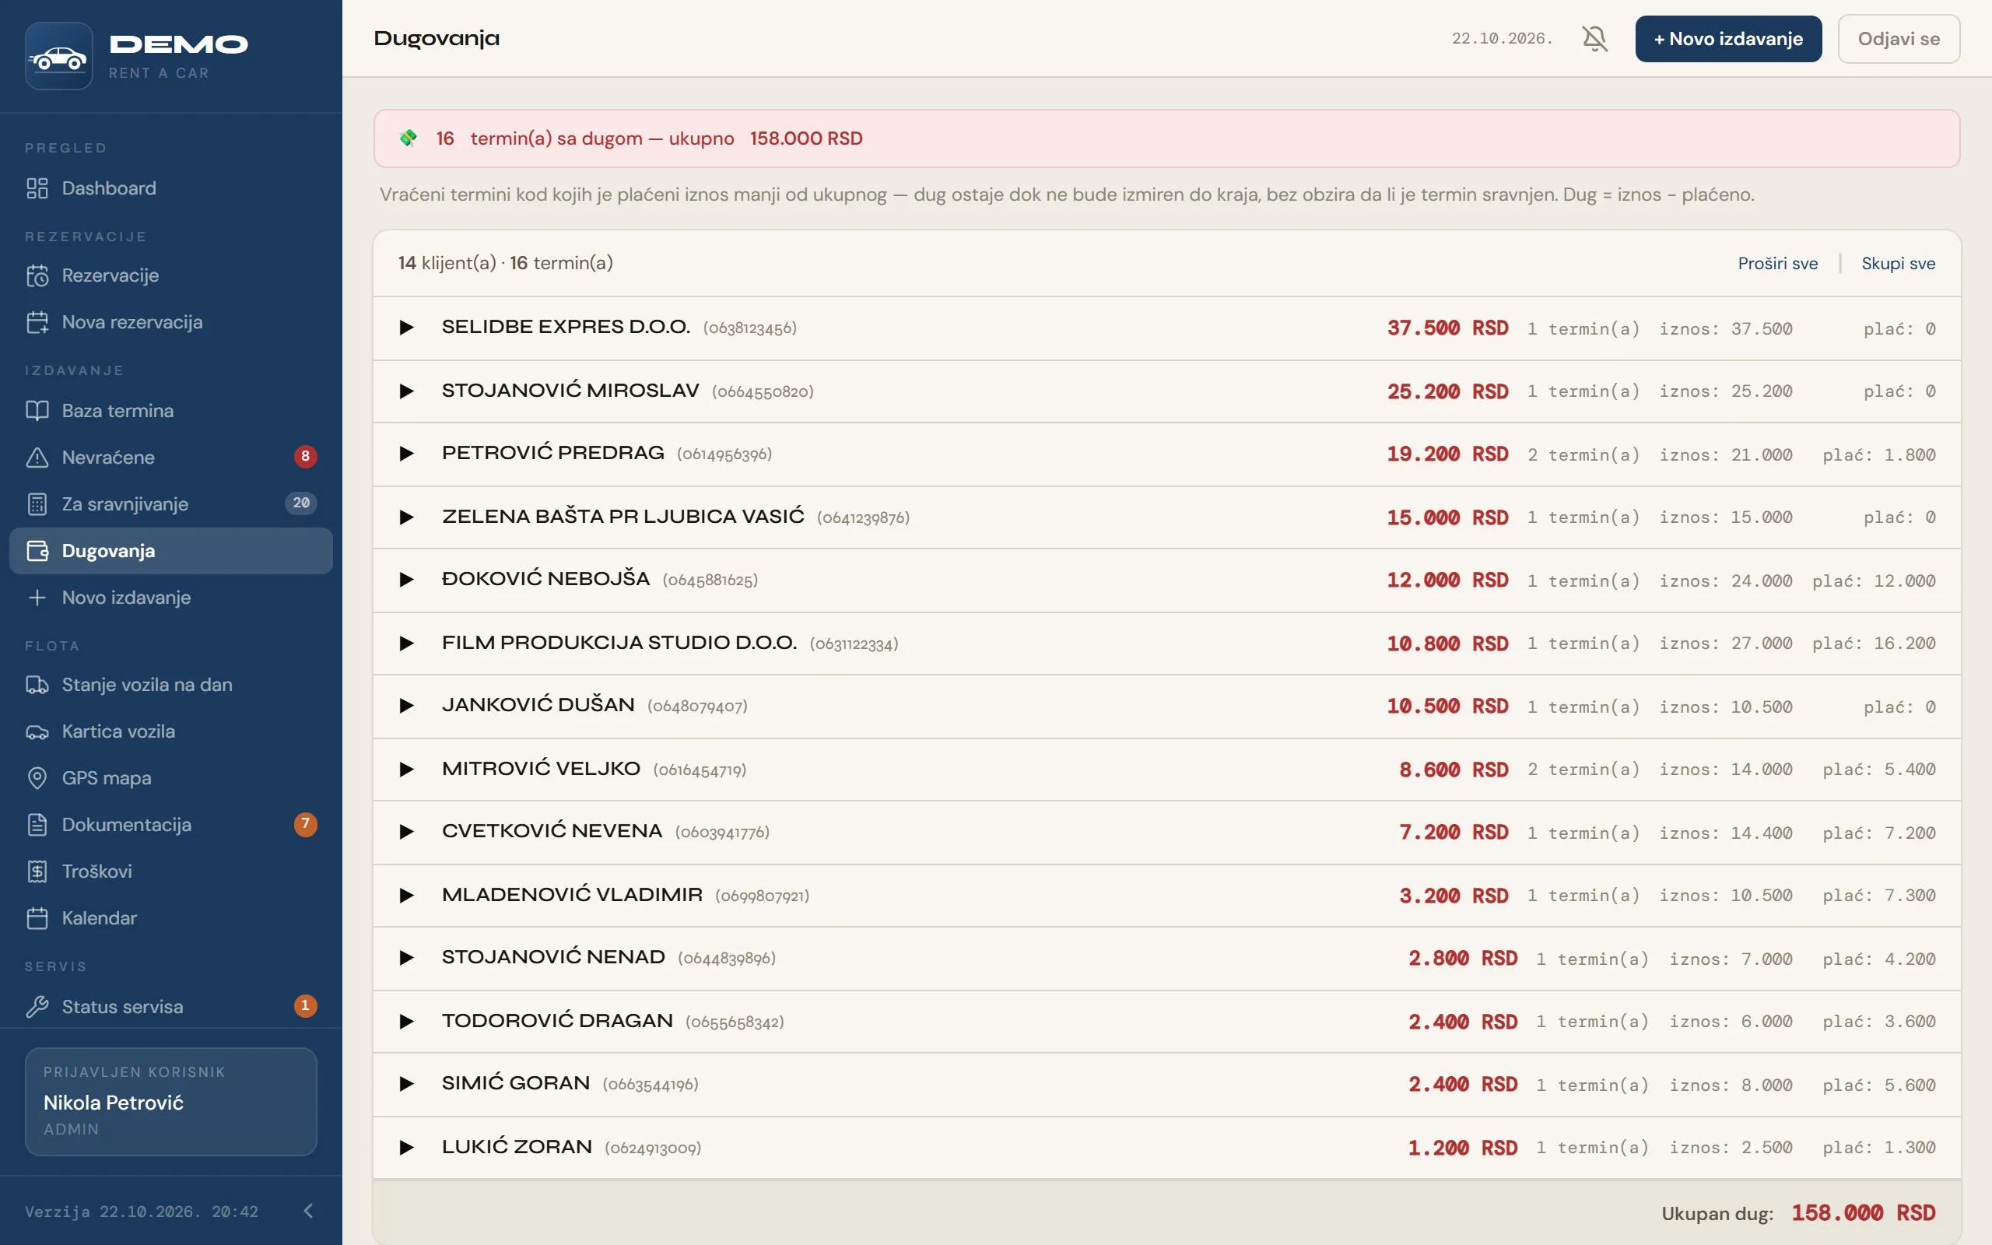Open the Dashboard grid icon
1992x1245 pixels.
tap(37, 188)
